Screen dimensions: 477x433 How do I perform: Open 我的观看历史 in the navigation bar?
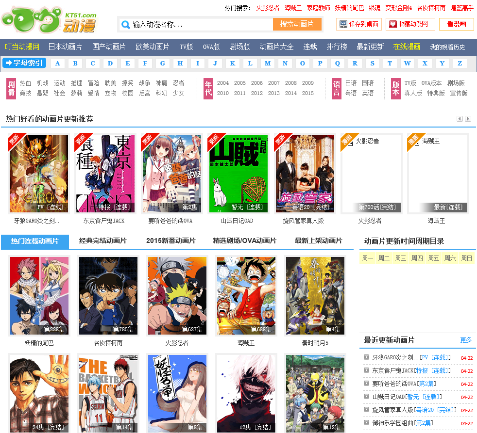[x=447, y=47]
